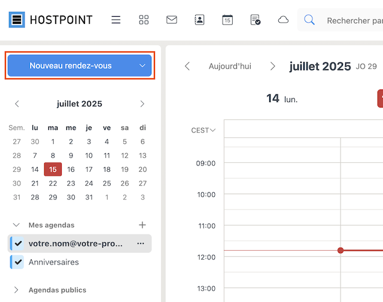Open the Address book contacts icon
The height and width of the screenshot is (302, 383).
[199, 20]
